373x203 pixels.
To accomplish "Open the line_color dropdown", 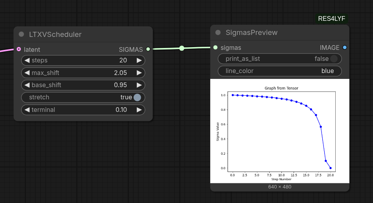I will (x=280, y=71).
